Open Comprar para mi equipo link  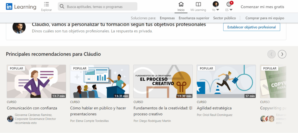pos(265,18)
